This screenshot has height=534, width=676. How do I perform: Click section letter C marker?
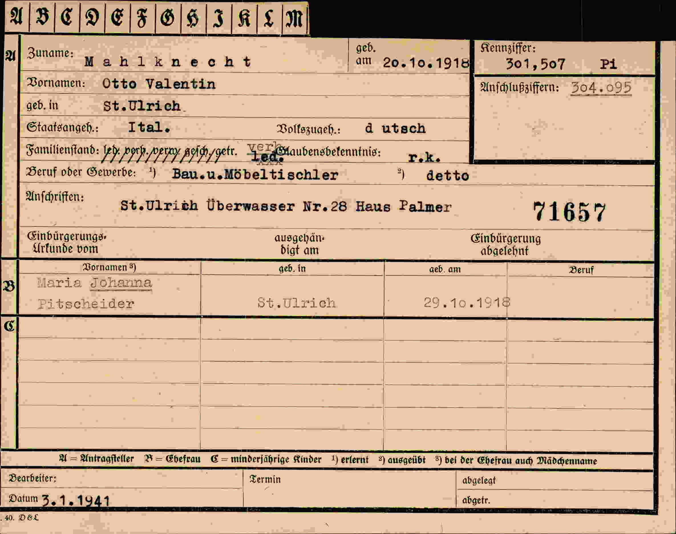click(x=9, y=326)
